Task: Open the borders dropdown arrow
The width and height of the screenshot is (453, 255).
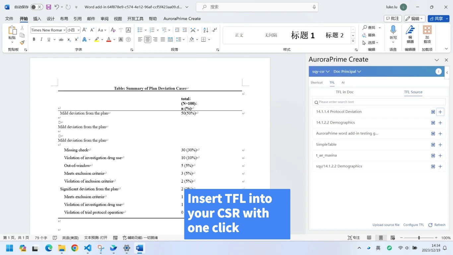Action: (x=209, y=40)
